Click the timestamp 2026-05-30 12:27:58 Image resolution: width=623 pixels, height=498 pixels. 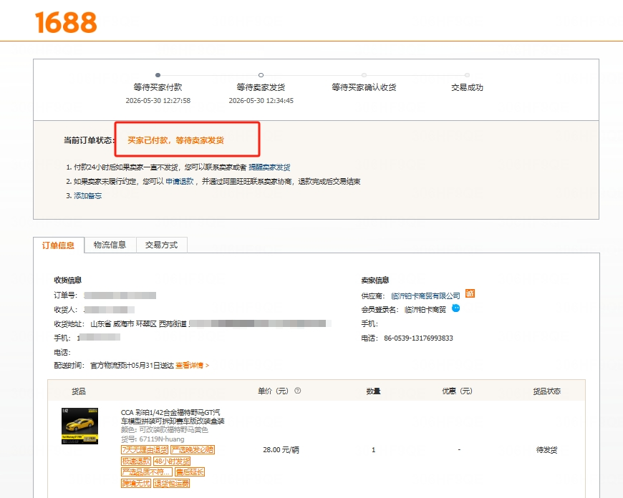pos(158,100)
